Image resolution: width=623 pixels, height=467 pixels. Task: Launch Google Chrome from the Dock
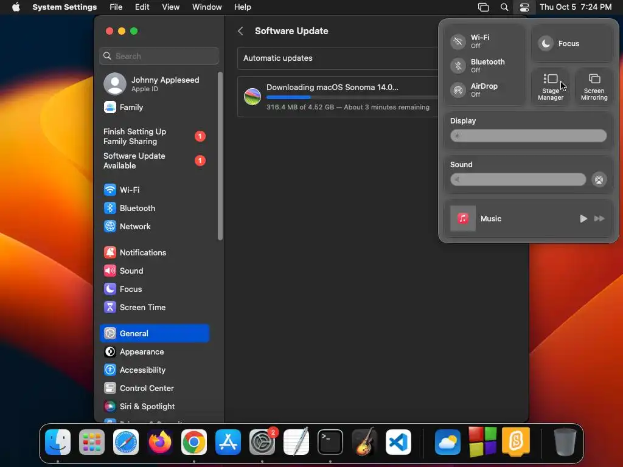[x=194, y=442]
